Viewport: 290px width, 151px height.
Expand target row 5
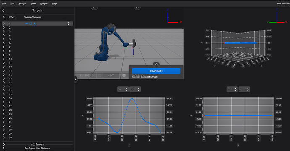point(4,39)
